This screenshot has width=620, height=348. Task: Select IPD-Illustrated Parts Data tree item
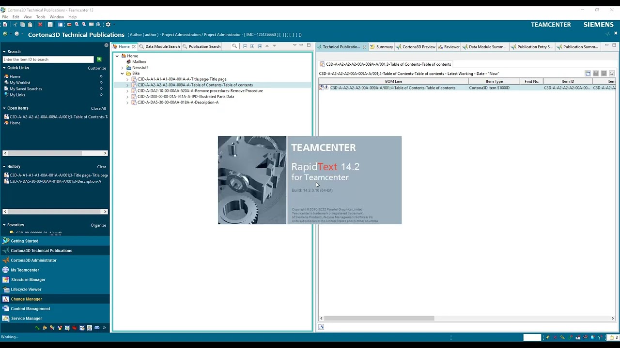(x=186, y=97)
